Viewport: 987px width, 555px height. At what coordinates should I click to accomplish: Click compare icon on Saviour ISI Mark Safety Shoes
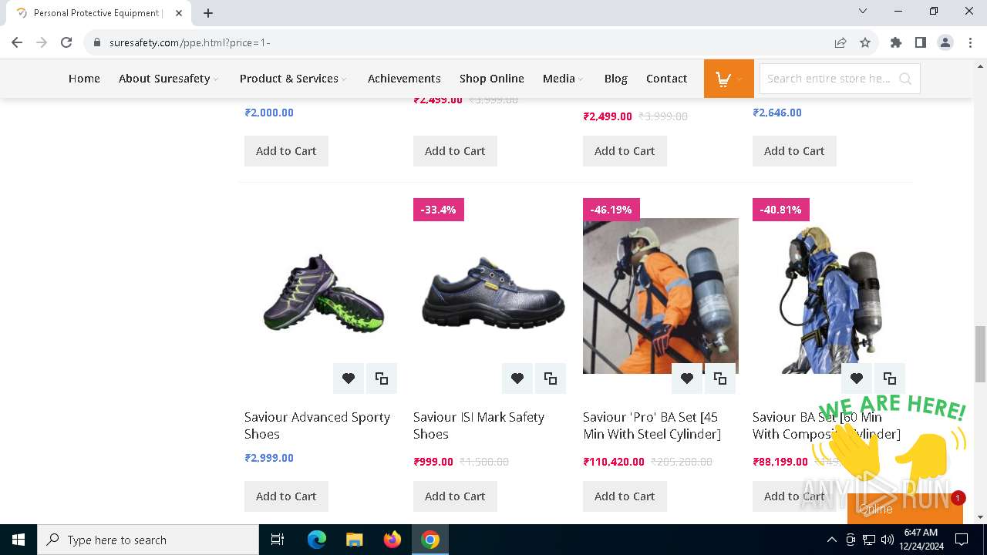point(551,378)
